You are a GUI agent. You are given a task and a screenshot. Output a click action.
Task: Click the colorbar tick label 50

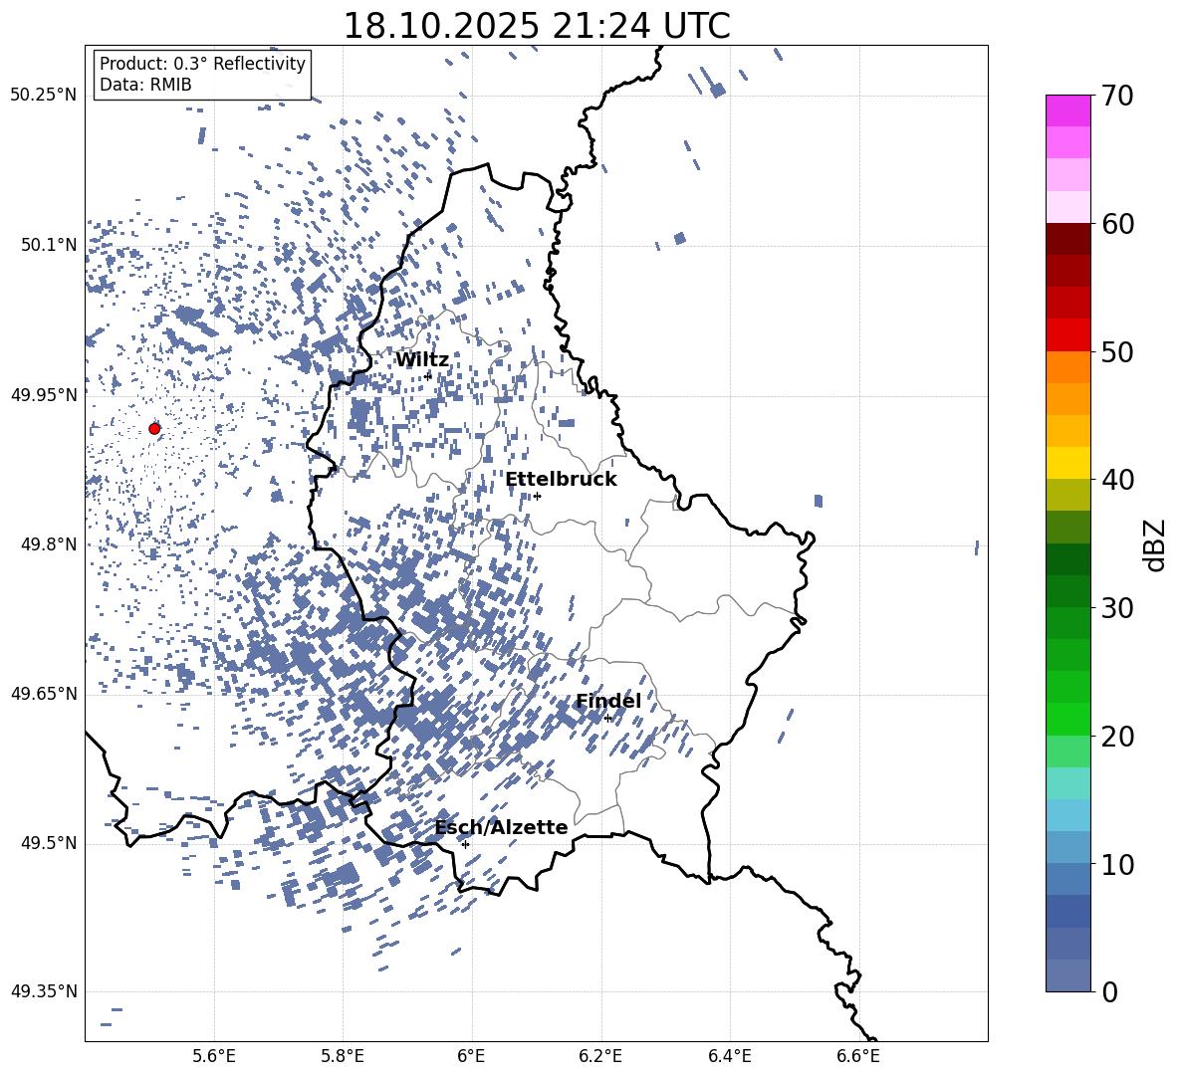coord(1118,351)
